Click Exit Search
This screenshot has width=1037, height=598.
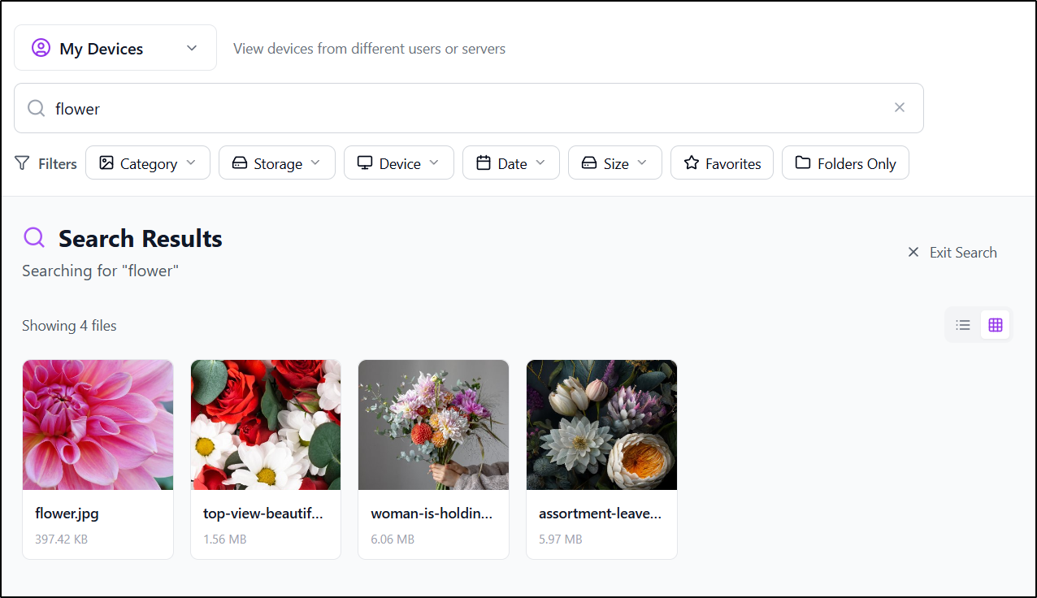tap(952, 252)
